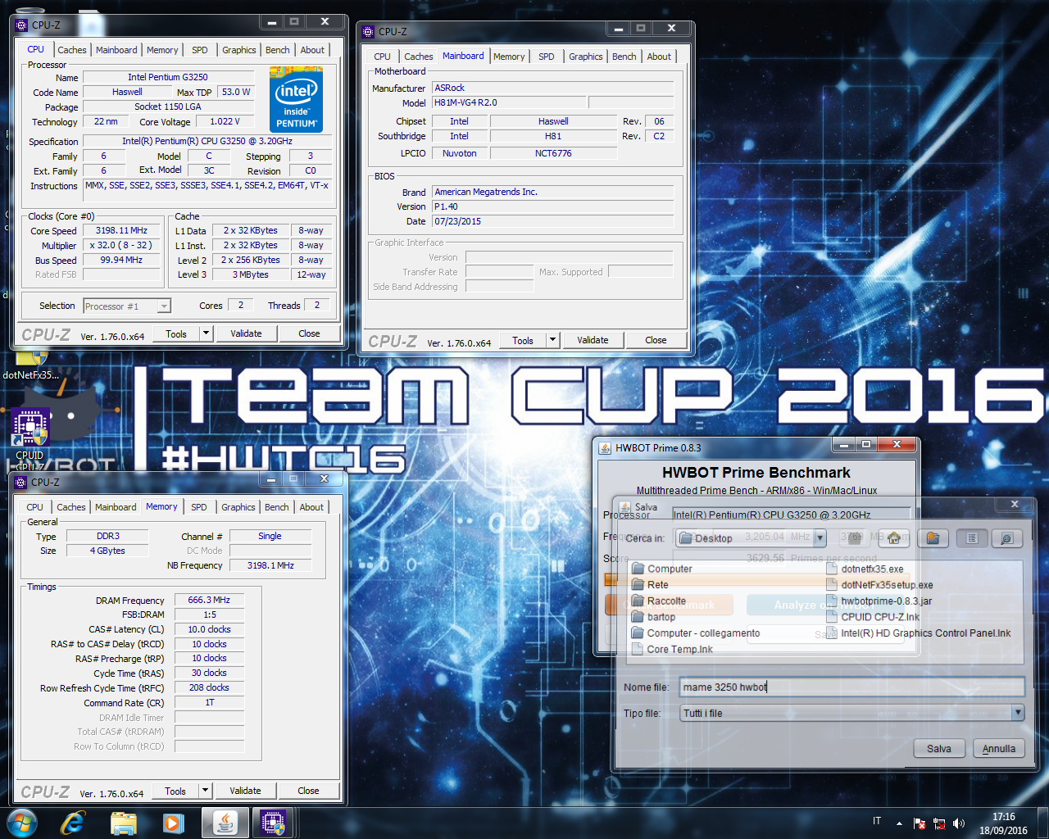Open the Rete folder in the file list
The height and width of the screenshot is (839, 1049).
[x=650, y=585]
